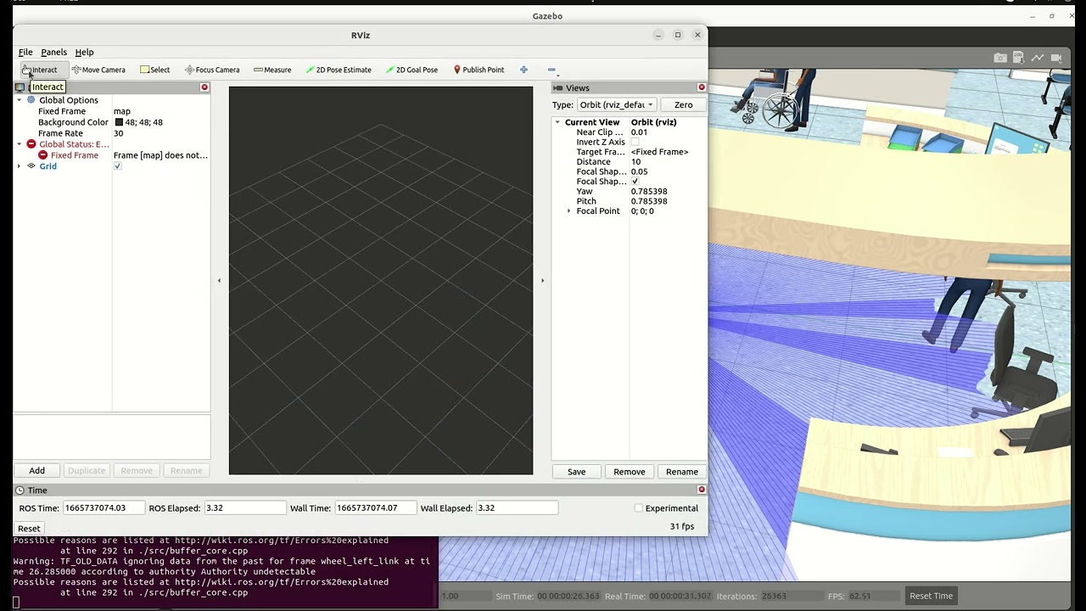Close the Time panel with red X
Viewport: 1086px width, 611px height.
702,490
